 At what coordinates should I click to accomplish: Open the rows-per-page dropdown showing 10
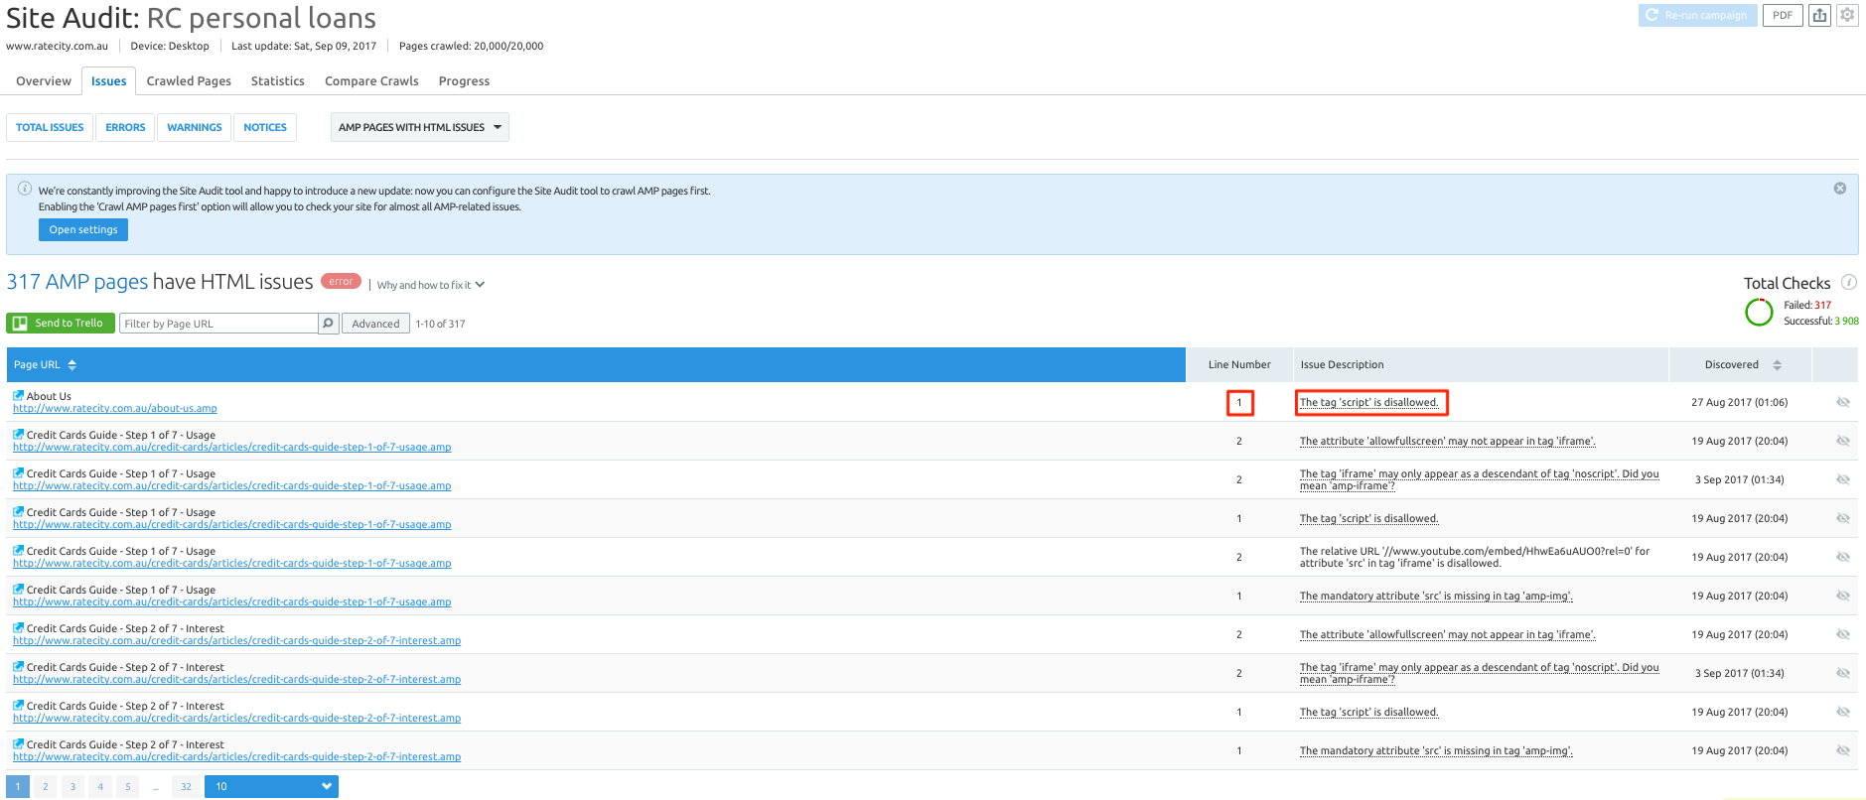[271, 786]
